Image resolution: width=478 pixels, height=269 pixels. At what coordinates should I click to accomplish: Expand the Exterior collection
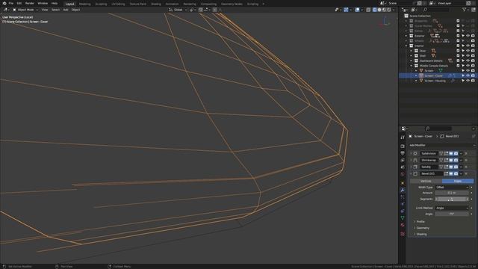click(x=406, y=36)
